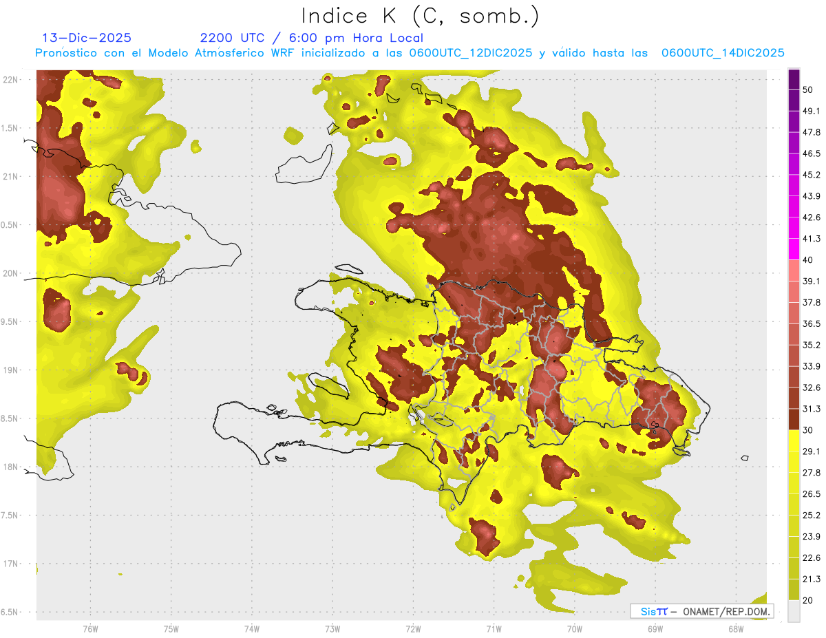
Task: Click the "19N" latitude label
Action: click(x=11, y=370)
